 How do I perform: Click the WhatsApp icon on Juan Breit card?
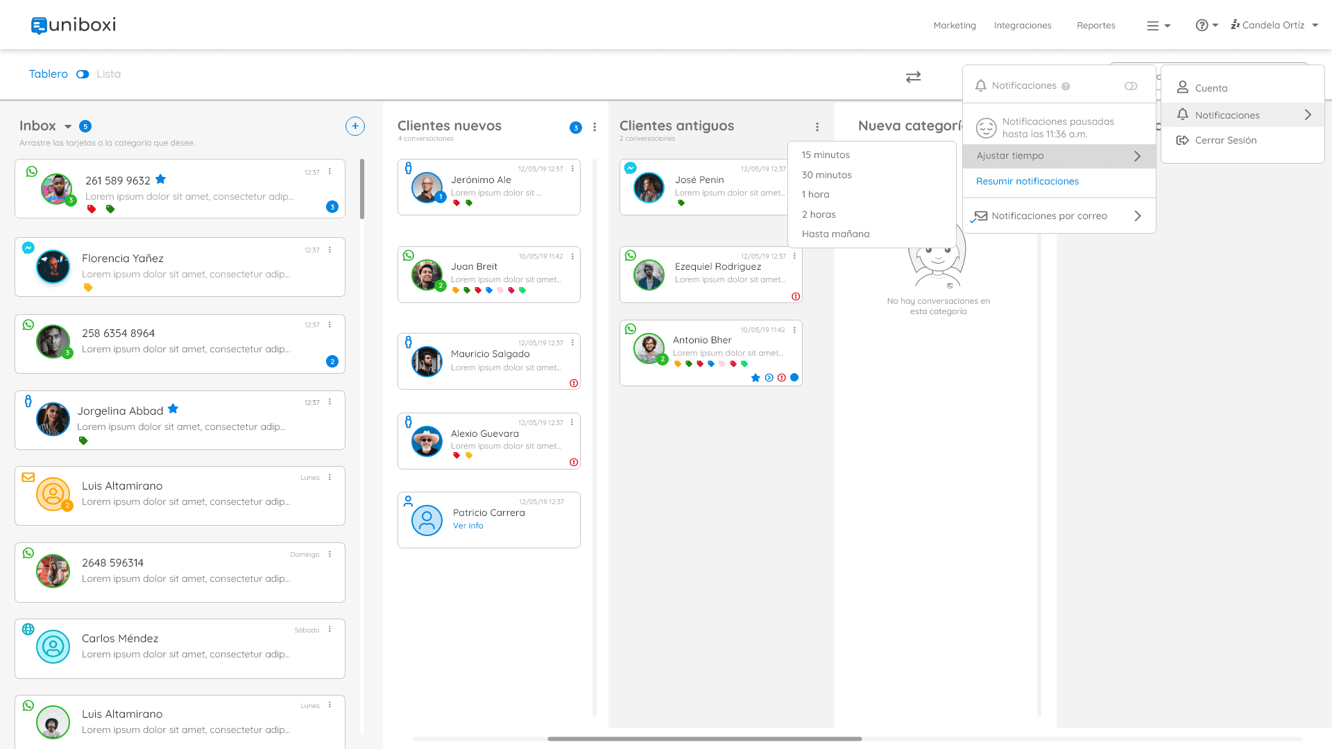coord(409,256)
